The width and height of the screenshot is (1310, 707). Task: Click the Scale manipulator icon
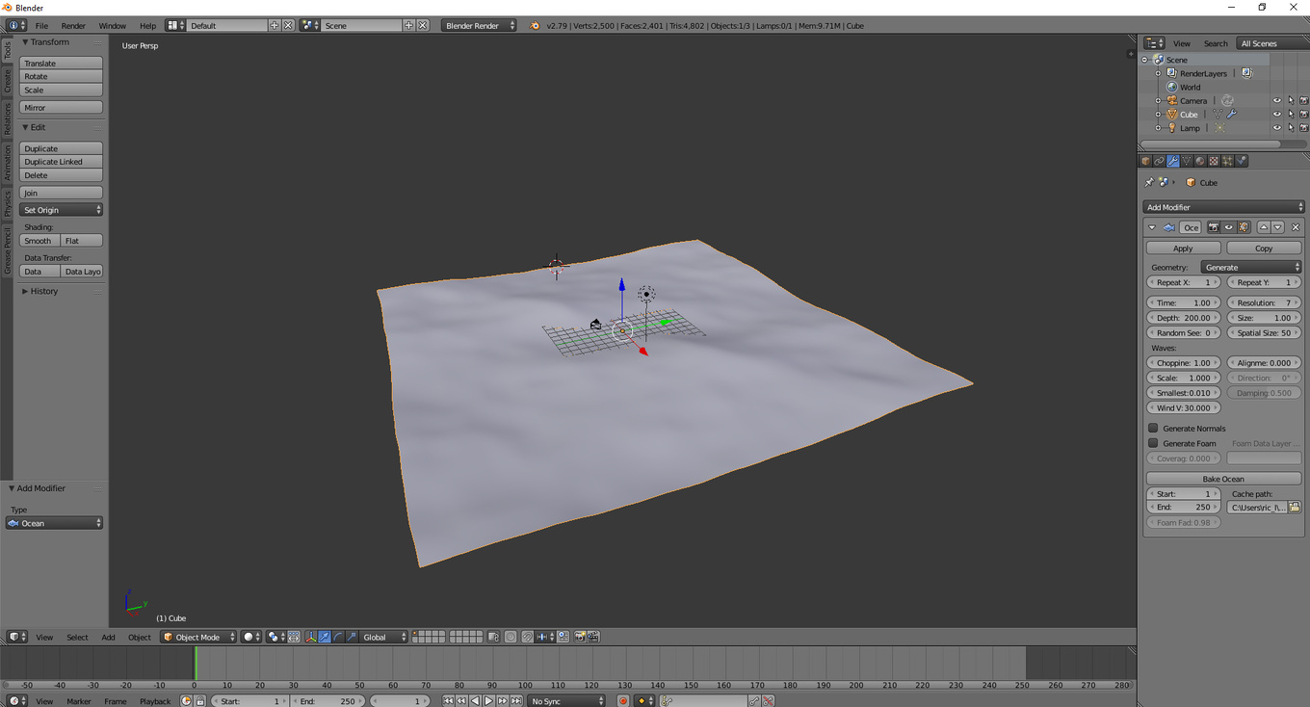tap(352, 637)
